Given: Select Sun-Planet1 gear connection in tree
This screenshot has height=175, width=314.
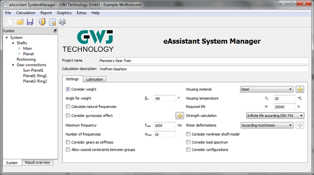Looking at the screenshot, I should pyautogui.click(x=33, y=70).
